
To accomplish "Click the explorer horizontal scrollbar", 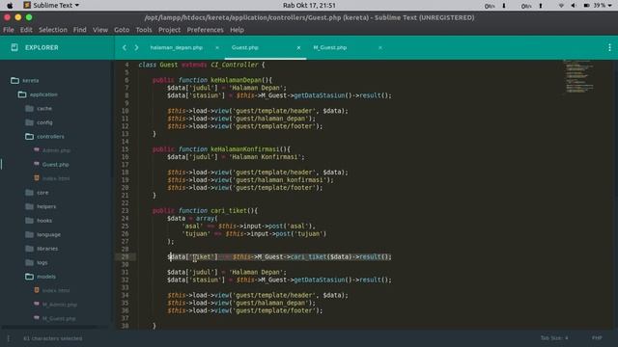I will click(x=49, y=327).
